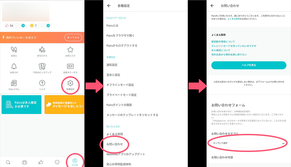Tap the messages bubble in bottom bar
This screenshot has height=167, width=291.
[x=57, y=162]
